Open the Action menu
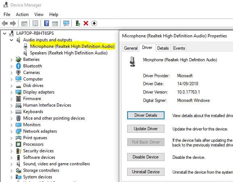Image resolution: width=233 pixels, height=182 pixels. point(22,15)
